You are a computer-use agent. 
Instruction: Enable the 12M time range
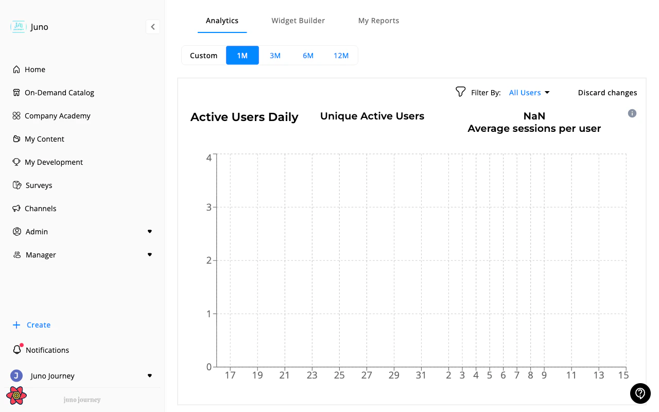(341, 55)
